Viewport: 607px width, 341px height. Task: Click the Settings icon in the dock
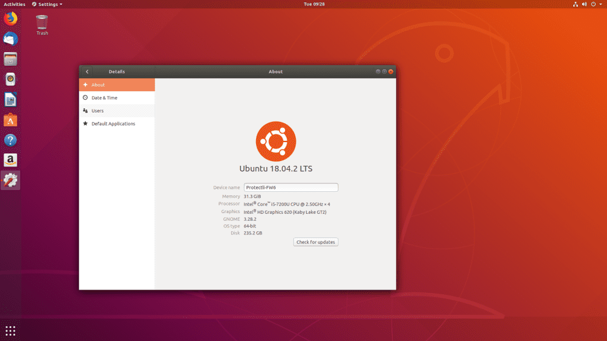pyautogui.click(x=11, y=180)
